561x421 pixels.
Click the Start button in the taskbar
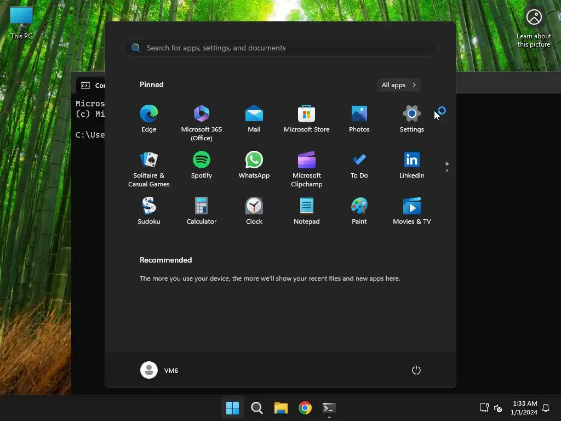[x=232, y=408]
